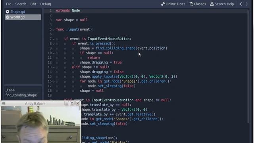
Task: Click the Online Docs link icon
Action: (163, 4)
